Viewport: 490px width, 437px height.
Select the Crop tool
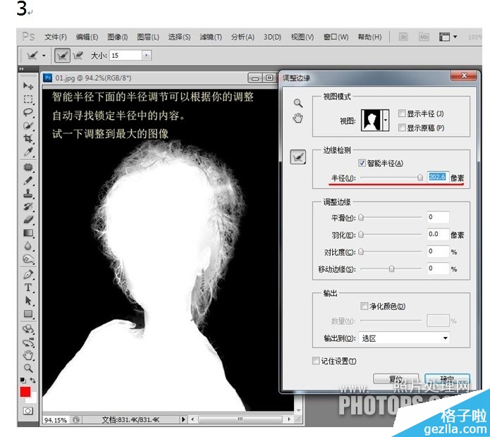28,139
